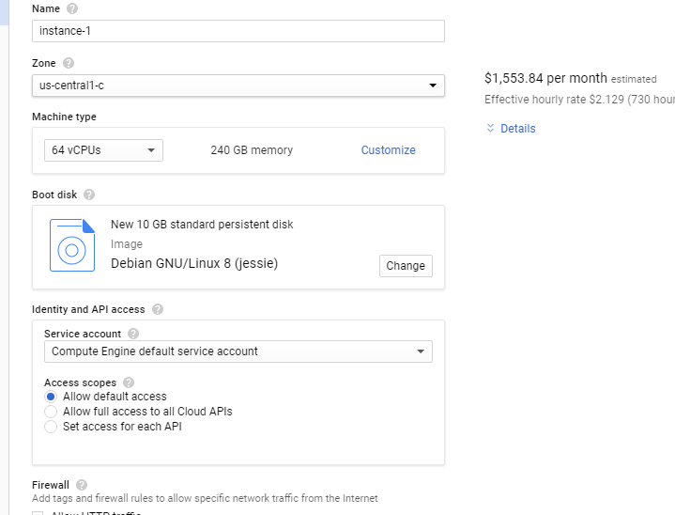Open the Zone dropdown us-central1-c
This screenshot has height=515, width=675.
point(238,86)
